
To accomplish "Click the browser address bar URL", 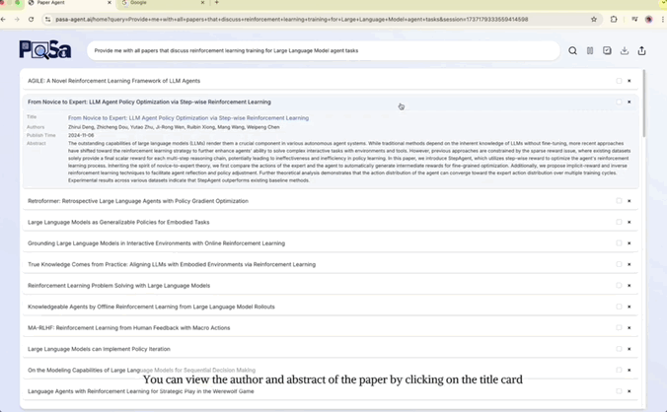I will 292,19.
